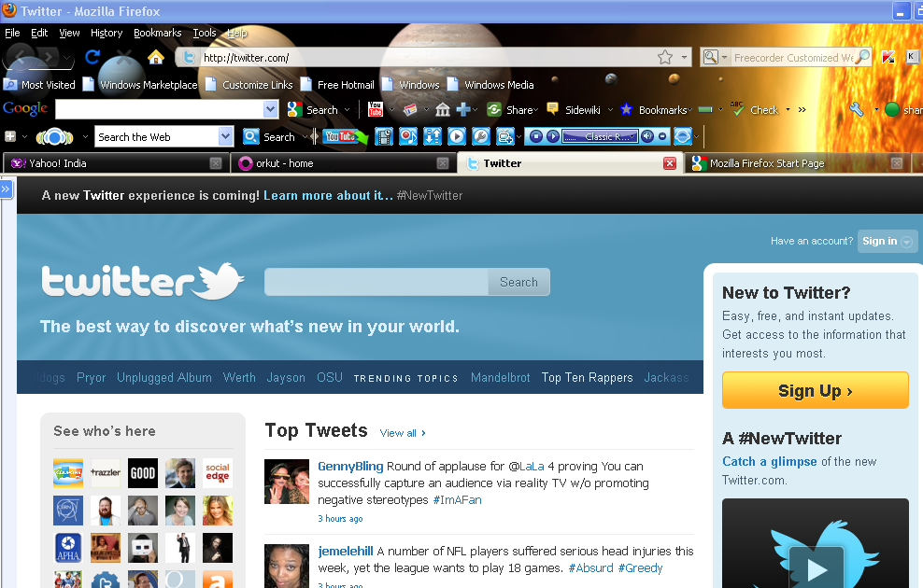The height and width of the screenshot is (588, 923).
Task: Go to the Firefox Home icon
Action: (x=155, y=57)
